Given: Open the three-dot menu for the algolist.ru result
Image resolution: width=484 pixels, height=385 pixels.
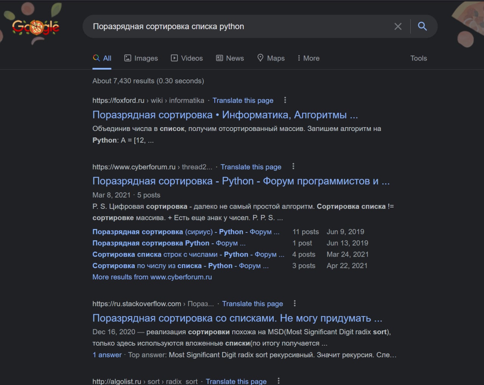Looking at the screenshot, I should pos(279,381).
